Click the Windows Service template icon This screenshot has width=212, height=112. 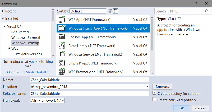click(x=62, y=54)
